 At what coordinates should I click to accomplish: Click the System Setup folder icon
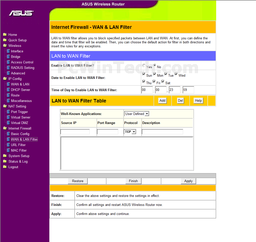[x=5, y=156]
